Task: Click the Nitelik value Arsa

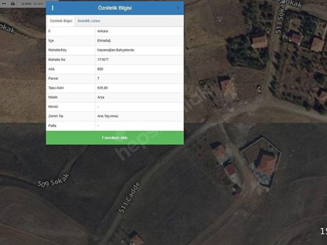Action: 100,97
